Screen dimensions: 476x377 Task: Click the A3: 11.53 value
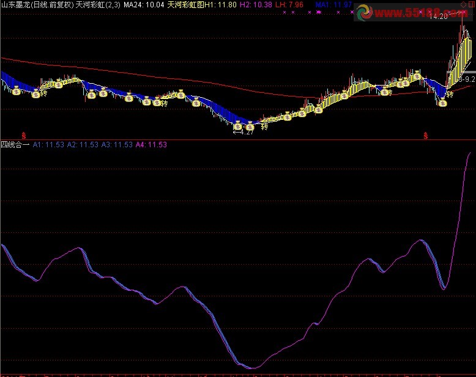pos(117,145)
